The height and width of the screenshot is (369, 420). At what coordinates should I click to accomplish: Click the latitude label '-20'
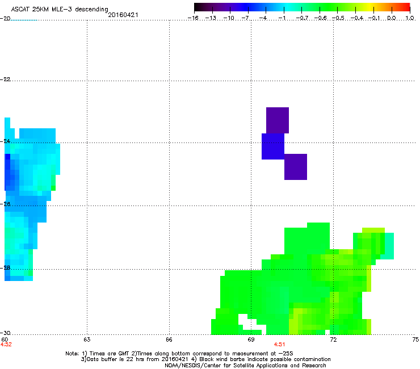click(x=5, y=18)
